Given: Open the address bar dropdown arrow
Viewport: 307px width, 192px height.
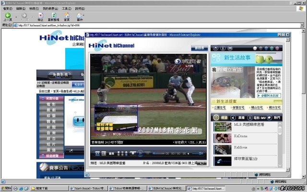Looking at the screenshot, I should click(302, 25).
